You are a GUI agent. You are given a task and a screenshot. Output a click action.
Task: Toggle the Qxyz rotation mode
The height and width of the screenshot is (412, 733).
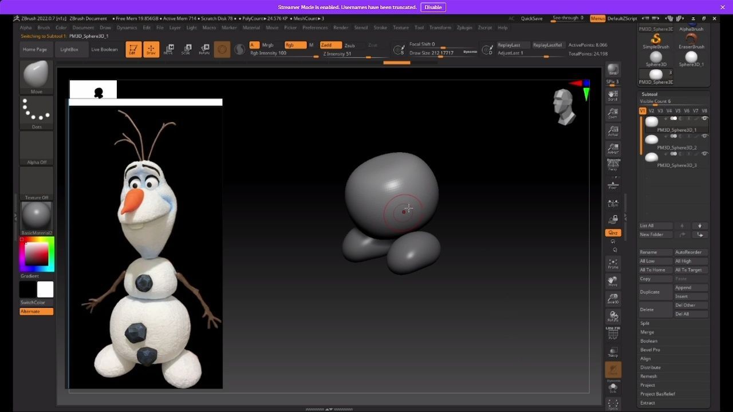613,233
